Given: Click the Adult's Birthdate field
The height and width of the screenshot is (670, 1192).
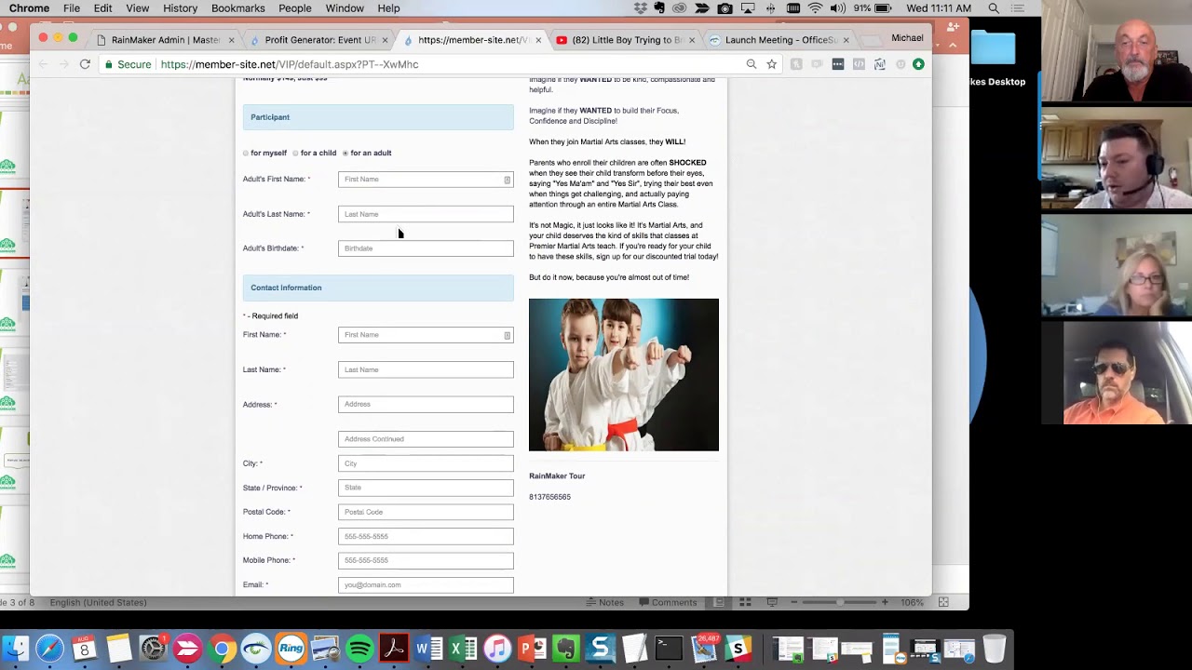Looking at the screenshot, I should tap(426, 248).
